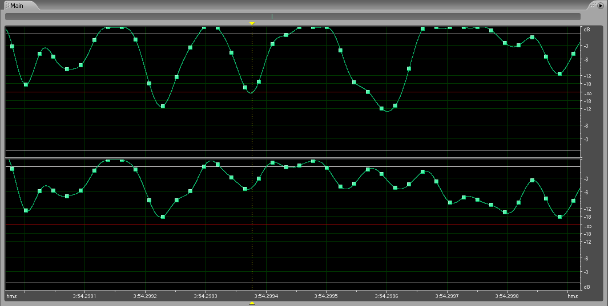Click the panel grip left of Main

point(5,6)
